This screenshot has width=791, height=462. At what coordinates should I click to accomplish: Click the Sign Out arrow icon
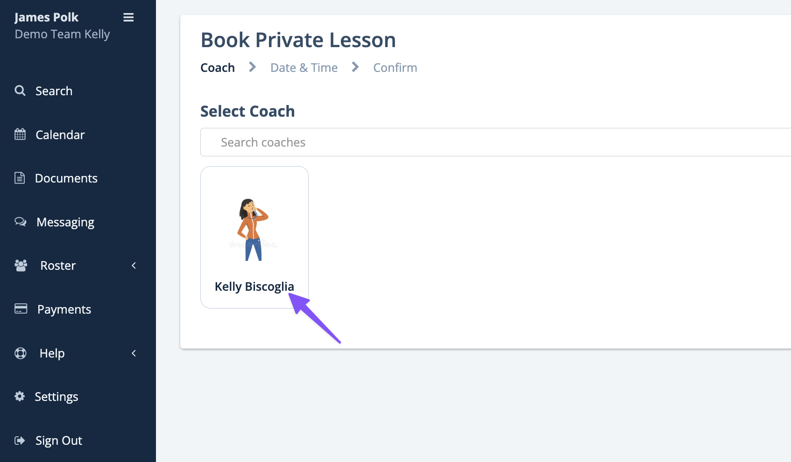click(x=20, y=441)
